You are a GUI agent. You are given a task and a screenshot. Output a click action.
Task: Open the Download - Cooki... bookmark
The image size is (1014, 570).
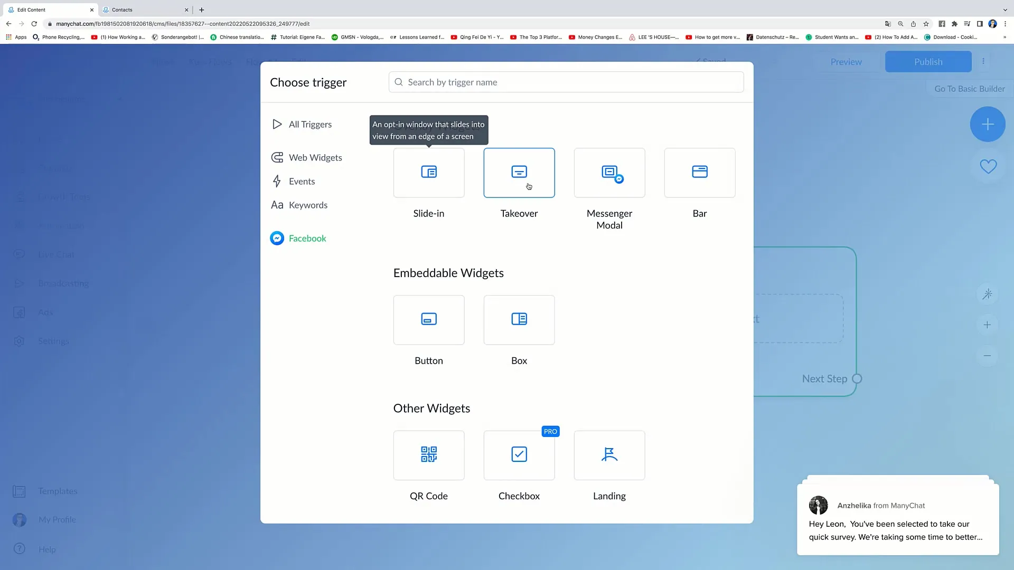click(951, 37)
